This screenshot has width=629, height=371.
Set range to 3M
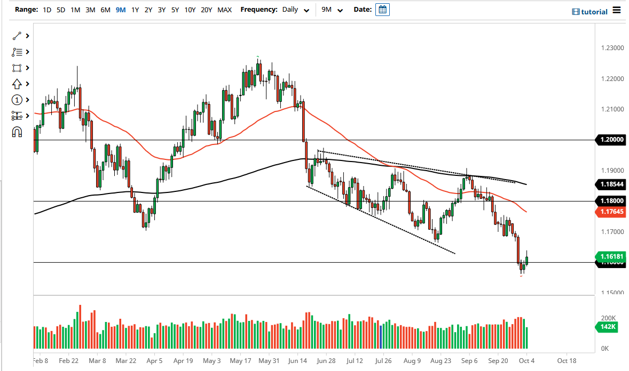[x=90, y=10]
